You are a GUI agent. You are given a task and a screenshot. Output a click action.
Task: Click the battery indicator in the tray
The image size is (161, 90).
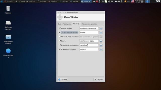(x=100, y=1)
